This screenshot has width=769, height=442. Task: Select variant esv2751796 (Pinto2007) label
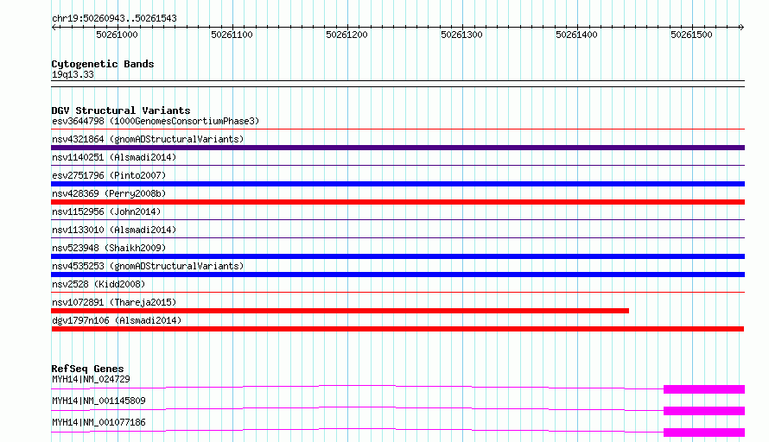click(x=109, y=175)
